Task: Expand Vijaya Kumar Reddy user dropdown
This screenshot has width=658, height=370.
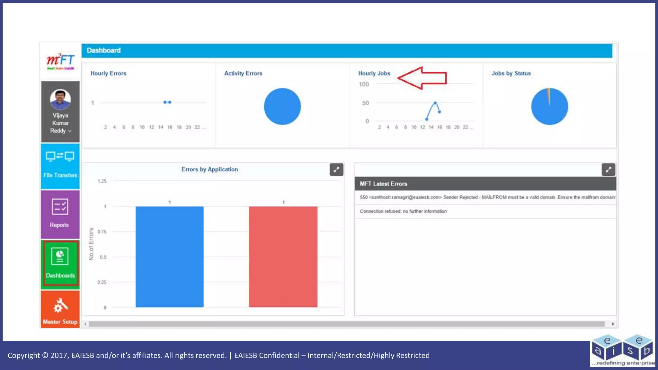Action: tap(70, 131)
